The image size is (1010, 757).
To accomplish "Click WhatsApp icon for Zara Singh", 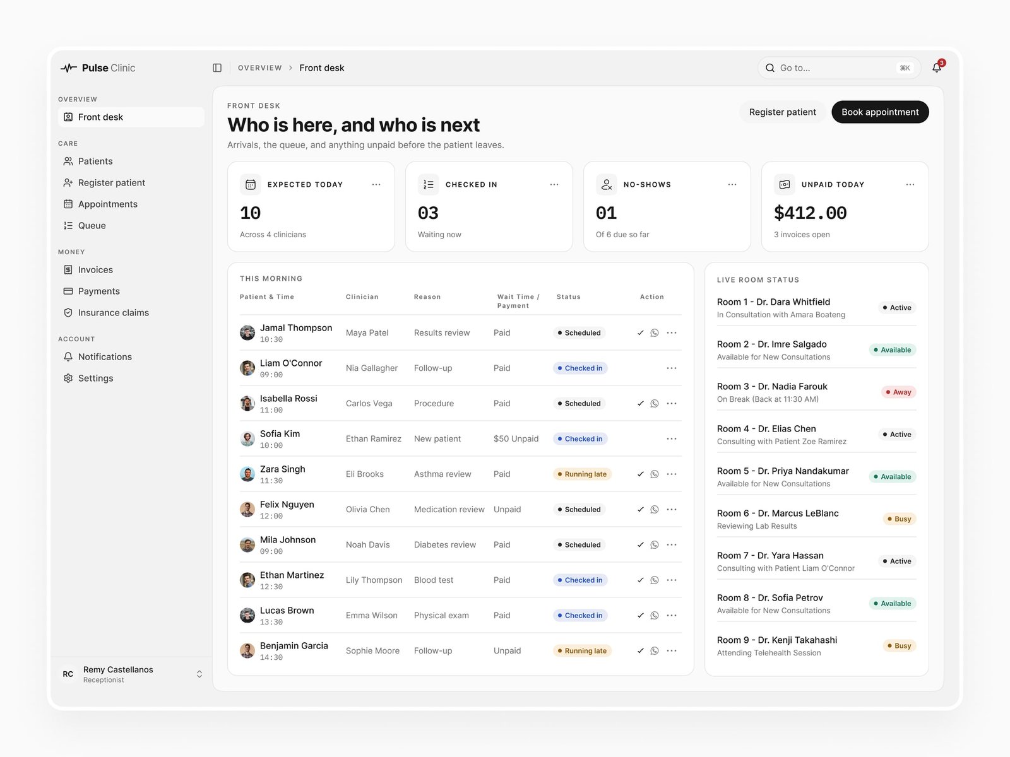I will [x=655, y=474].
